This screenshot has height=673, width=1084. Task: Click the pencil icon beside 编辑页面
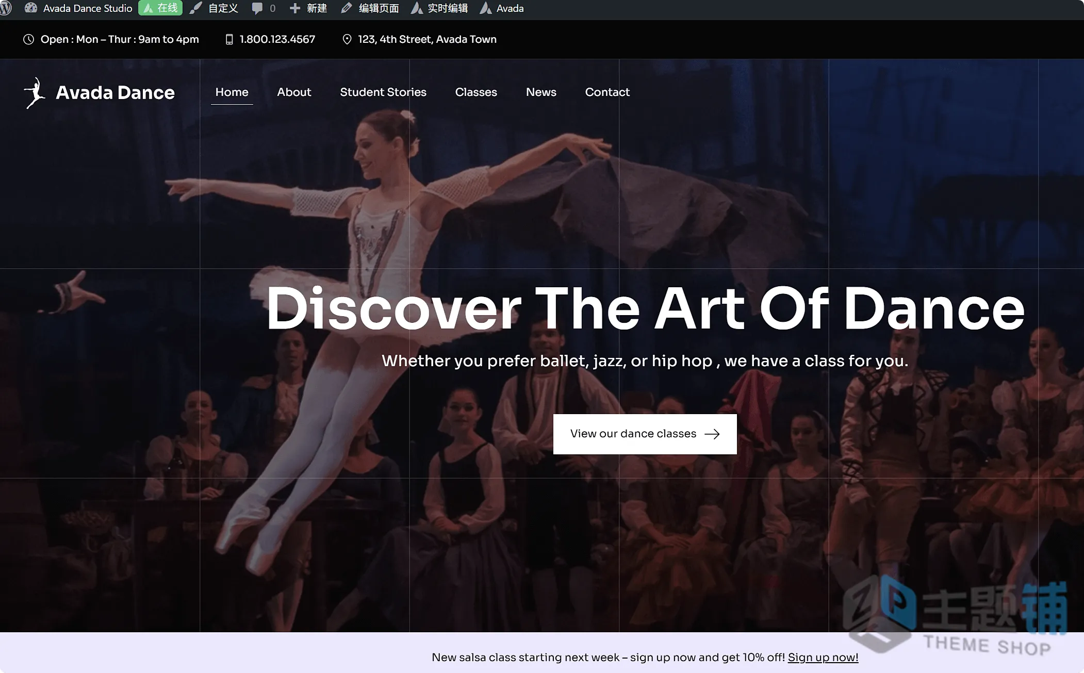click(347, 8)
